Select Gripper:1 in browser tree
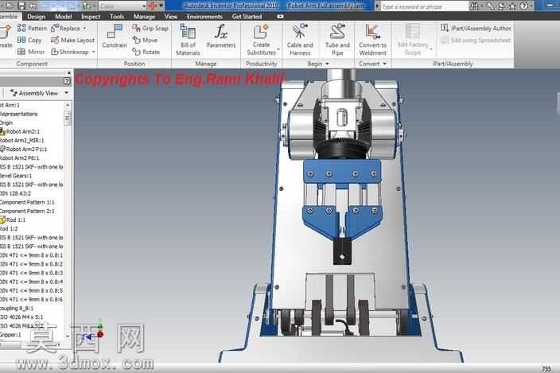Viewport: 560px width, 373px height. pyautogui.click(x=10, y=335)
